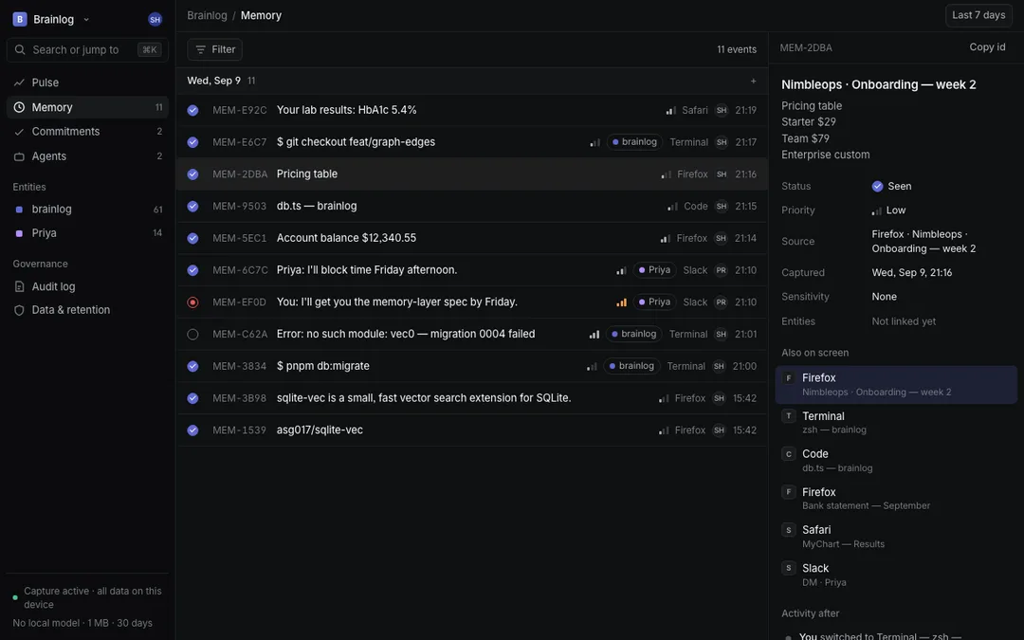Toggle the checkmark for MEM-2DBA Pricing table
The image size is (1024, 640).
pyautogui.click(x=192, y=174)
